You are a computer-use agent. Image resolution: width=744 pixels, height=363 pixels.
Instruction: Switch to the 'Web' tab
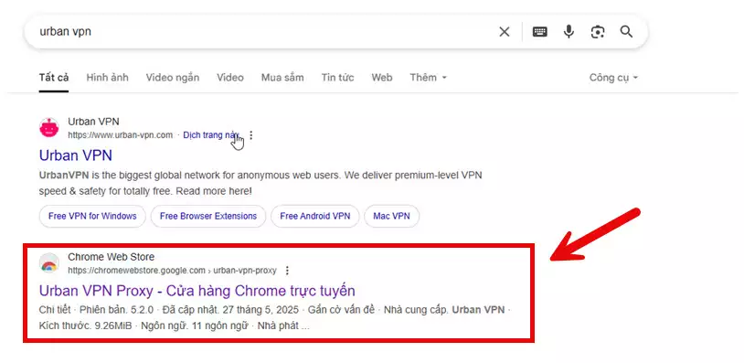click(381, 78)
